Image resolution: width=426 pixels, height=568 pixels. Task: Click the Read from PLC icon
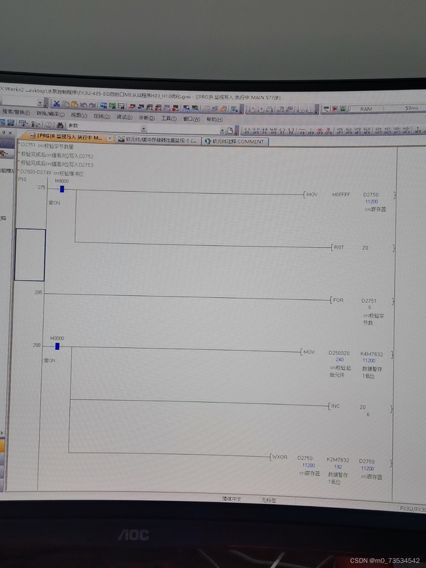click(x=140, y=107)
